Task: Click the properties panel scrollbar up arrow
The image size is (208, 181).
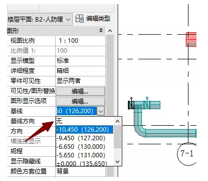Action: pyautogui.click(x=110, y=31)
